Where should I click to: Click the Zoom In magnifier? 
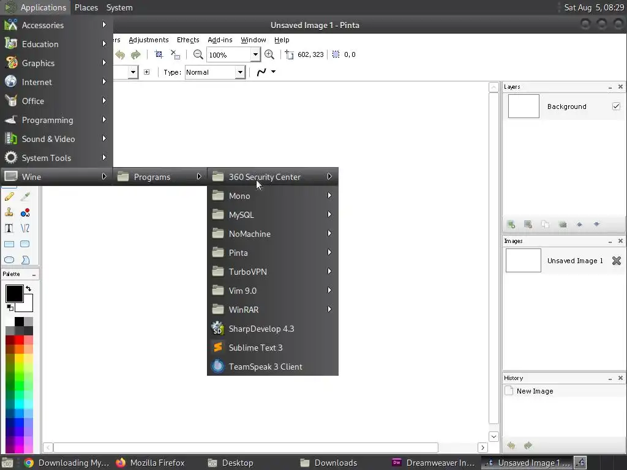point(269,54)
